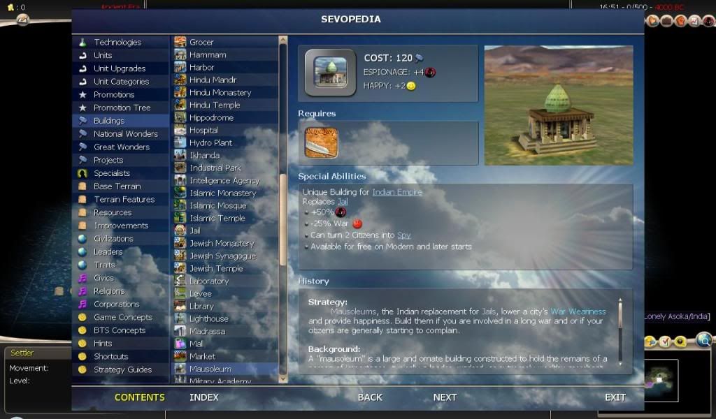This screenshot has width=716, height=419.
Task: Select Promotion Tree category
Action: coord(120,108)
